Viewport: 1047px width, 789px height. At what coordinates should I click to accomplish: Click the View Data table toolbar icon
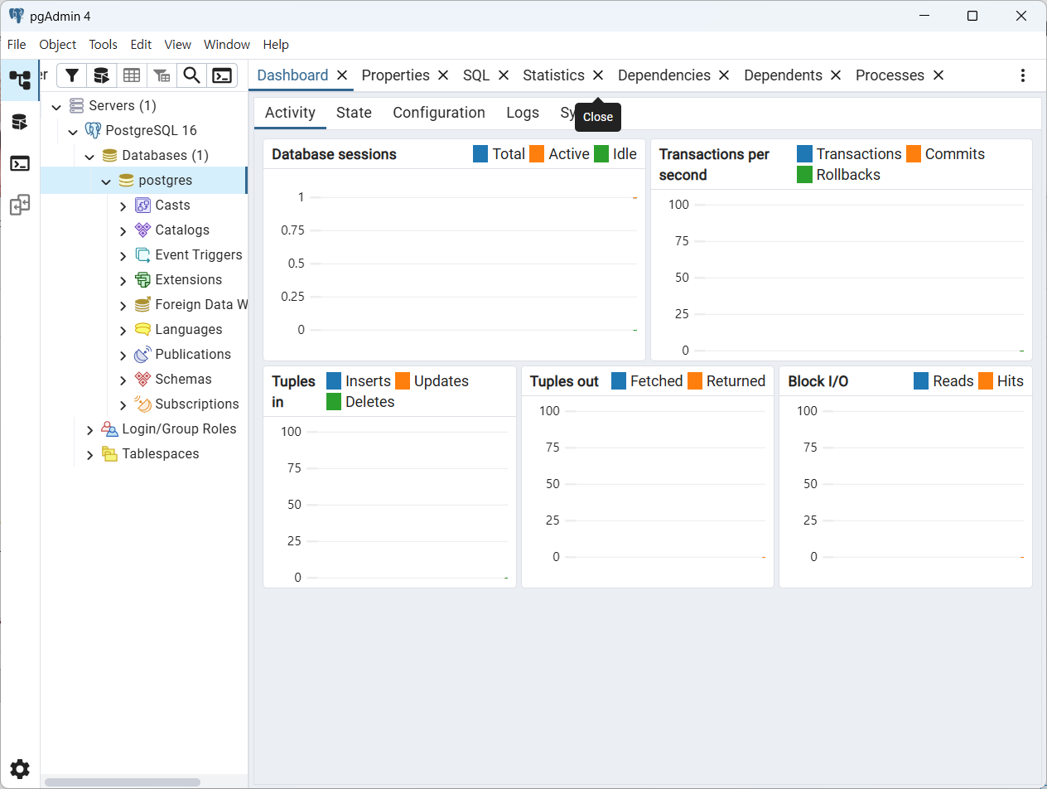(x=132, y=75)
